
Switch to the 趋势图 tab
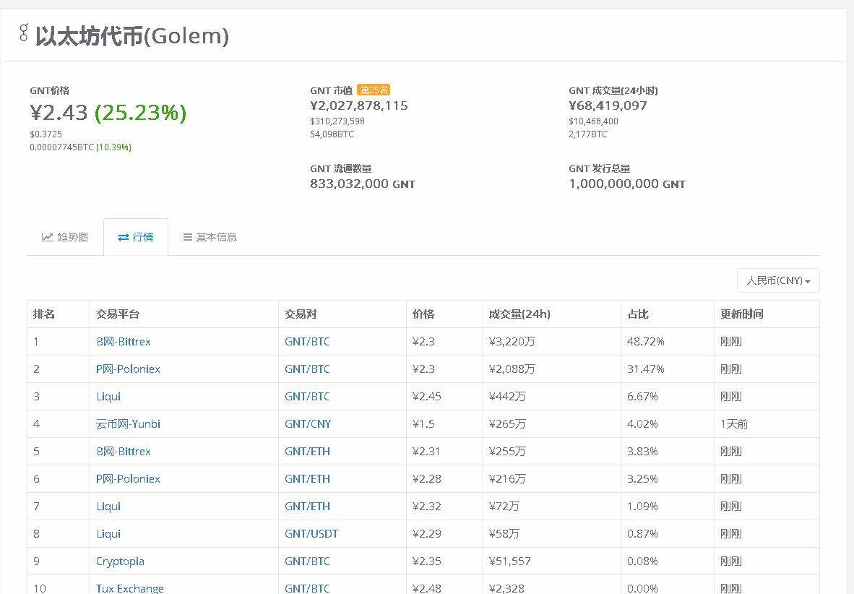71,236
